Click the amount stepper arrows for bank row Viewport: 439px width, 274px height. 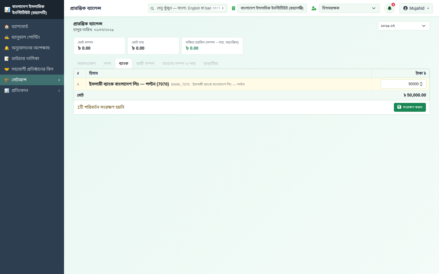tap(421, 84)
